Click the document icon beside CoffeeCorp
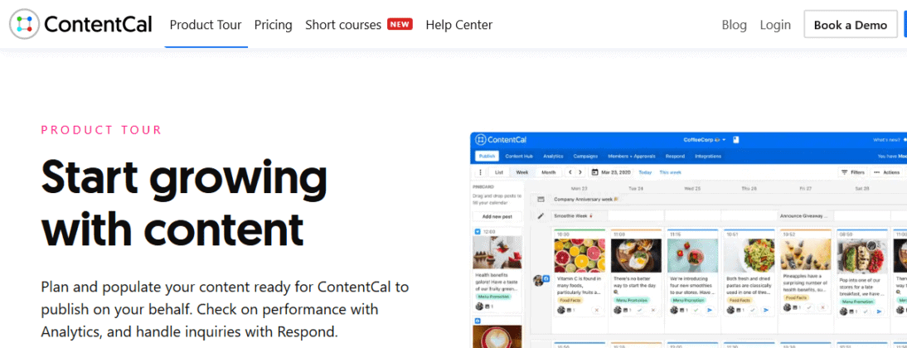The image size is (907, 348). (735, 140)
